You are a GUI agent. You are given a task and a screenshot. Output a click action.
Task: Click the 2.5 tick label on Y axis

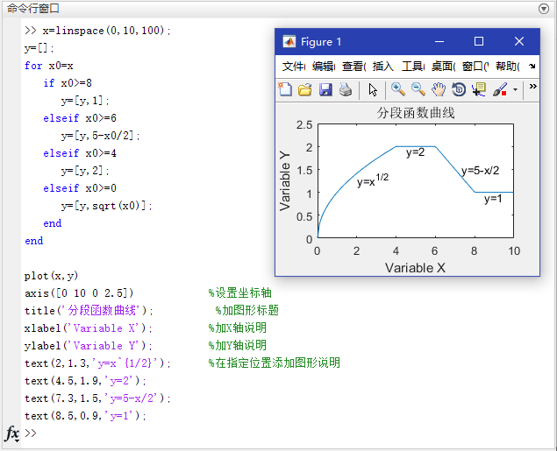[304, 125]
